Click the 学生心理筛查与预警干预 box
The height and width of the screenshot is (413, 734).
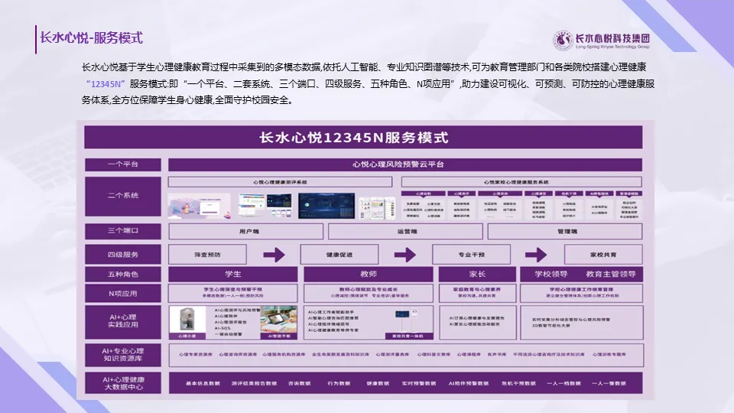tap(232, 293)
